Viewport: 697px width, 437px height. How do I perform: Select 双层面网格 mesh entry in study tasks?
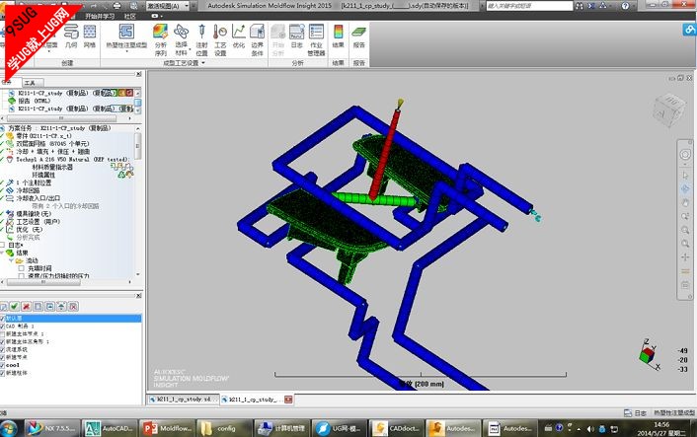[x=53, y=143]
